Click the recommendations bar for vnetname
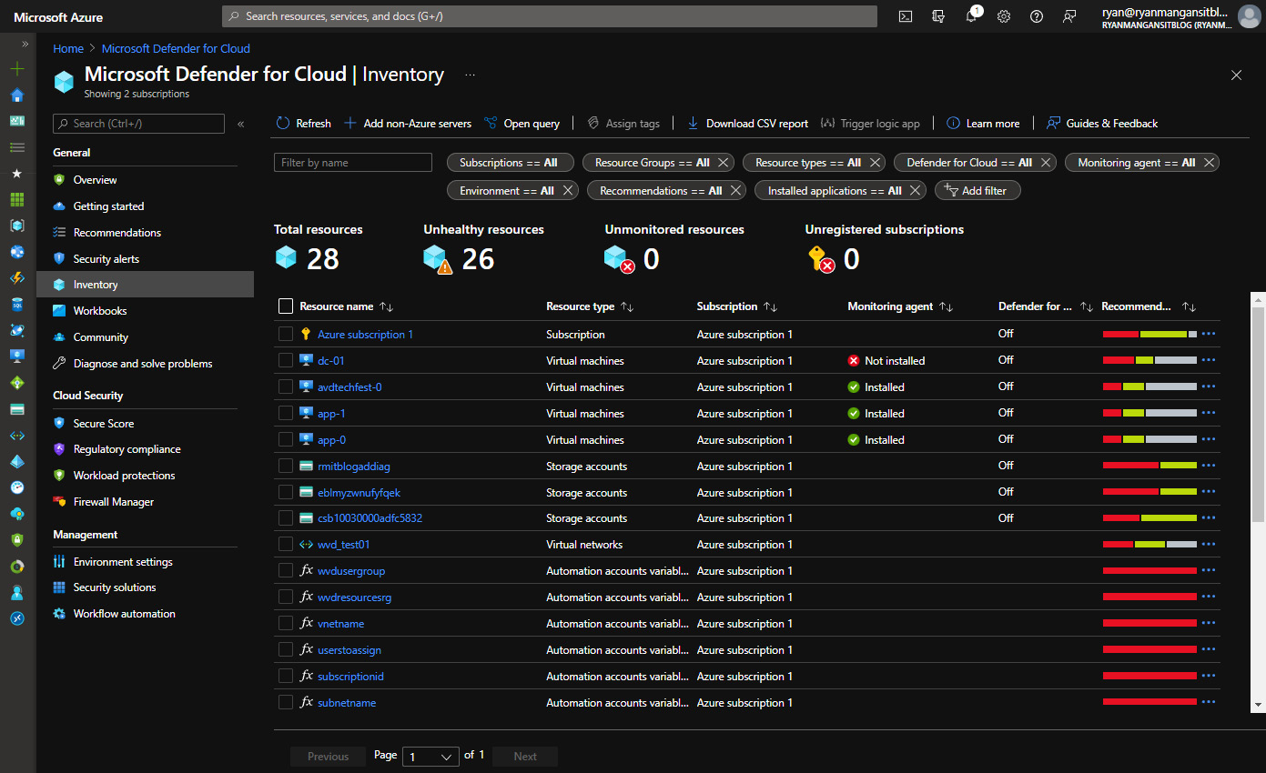The height and width of the screenshot is (773, 1266). pos(1150,624)
